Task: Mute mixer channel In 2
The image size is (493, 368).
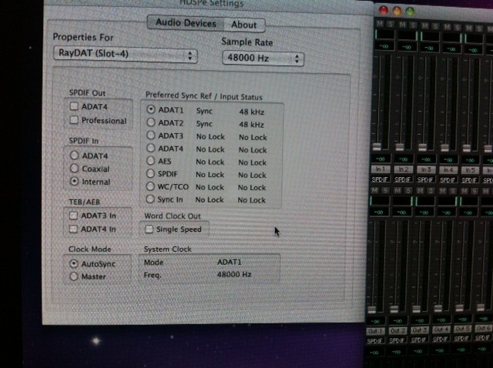Action: coord(402,25)
